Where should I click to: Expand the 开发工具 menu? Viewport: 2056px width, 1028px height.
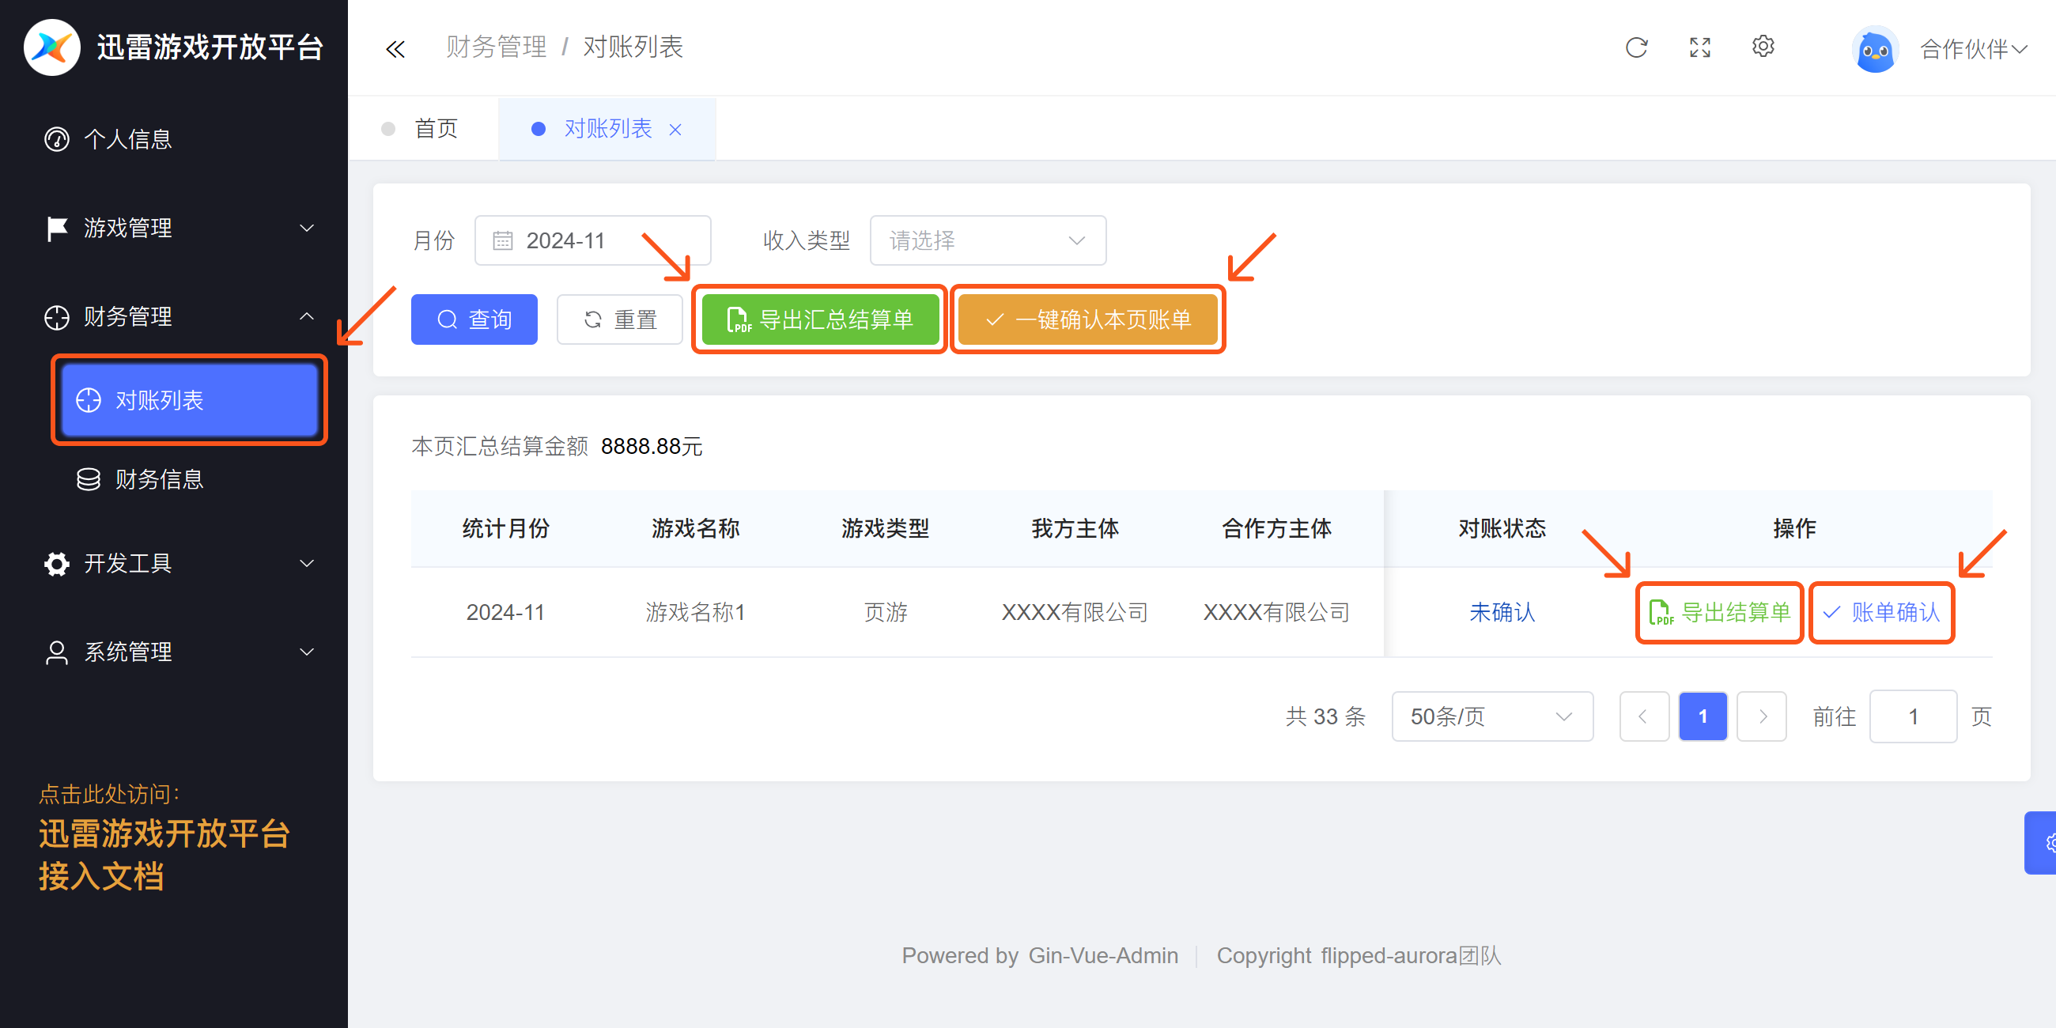click(174, 564)
